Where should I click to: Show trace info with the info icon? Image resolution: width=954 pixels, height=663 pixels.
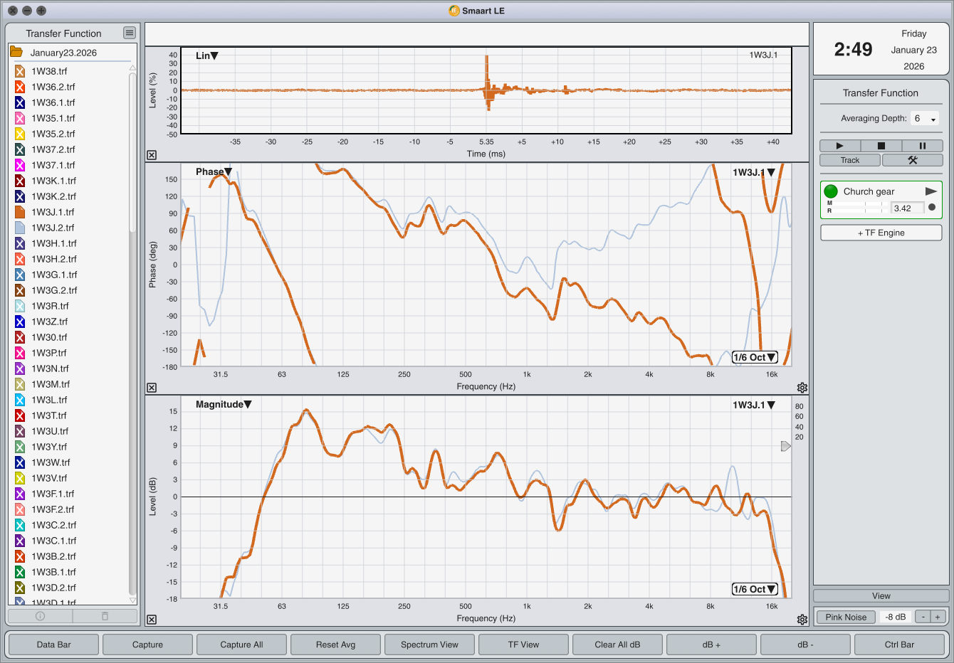(40, 616)
